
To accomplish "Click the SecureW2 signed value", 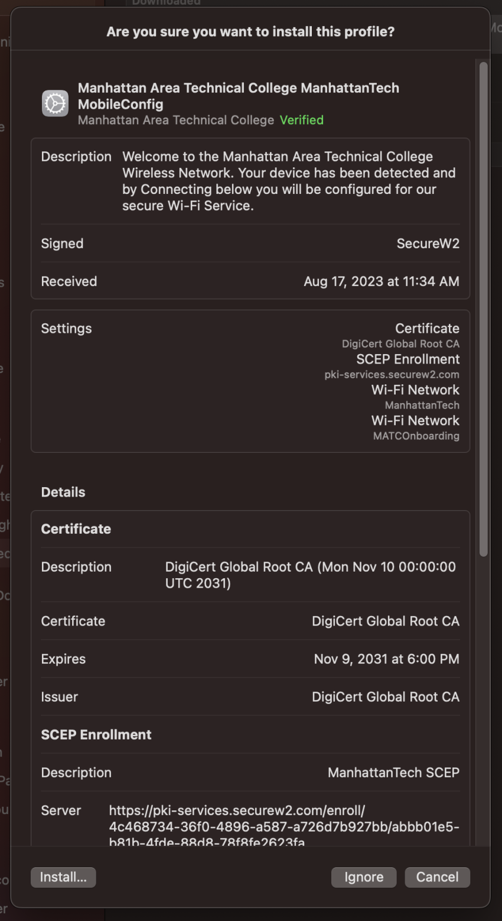I will tap(428, 244).
